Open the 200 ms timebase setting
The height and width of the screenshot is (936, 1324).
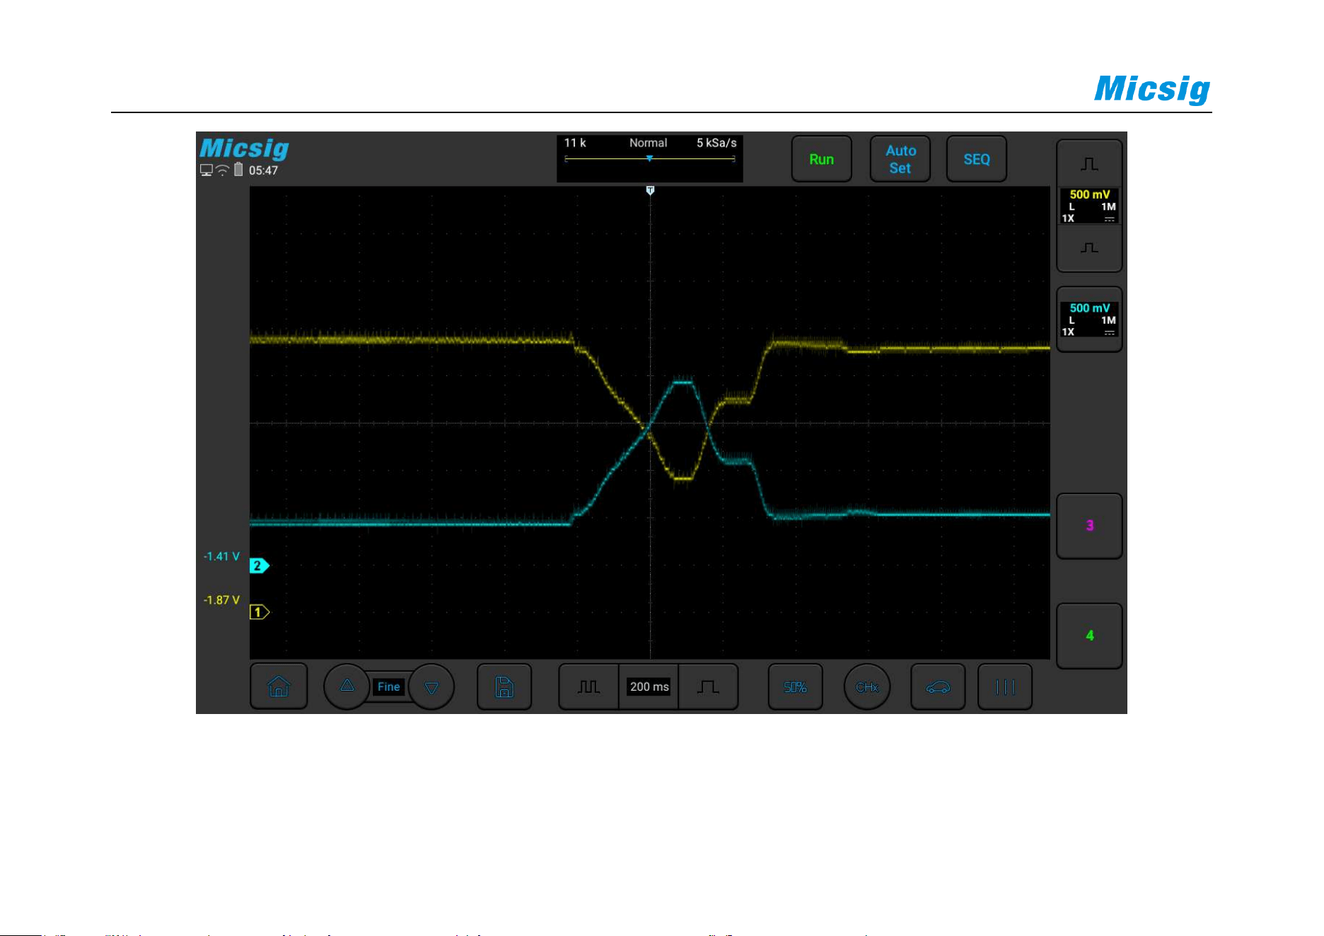click(x=649, y=686)
